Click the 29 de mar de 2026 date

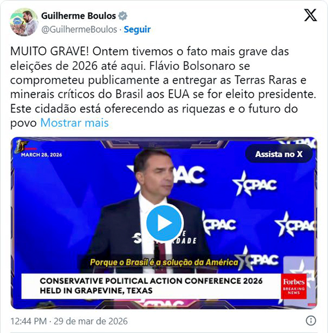coord(91,321)
